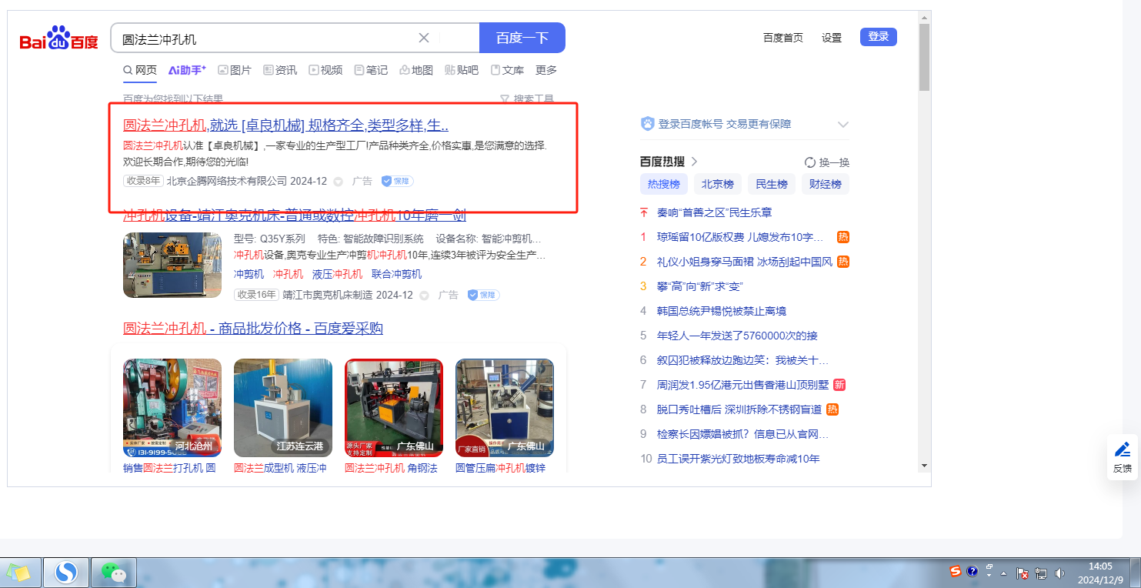Open the 地图 tab
Viewport: 1141px width, 588px height.
point(416,70)
